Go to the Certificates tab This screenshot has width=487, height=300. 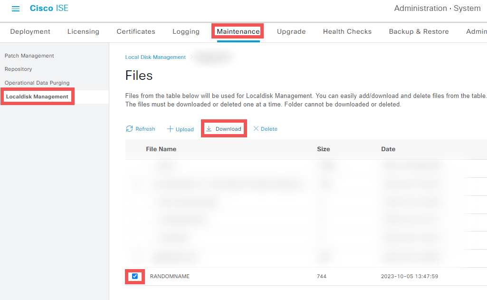click(x=136, y=31)
